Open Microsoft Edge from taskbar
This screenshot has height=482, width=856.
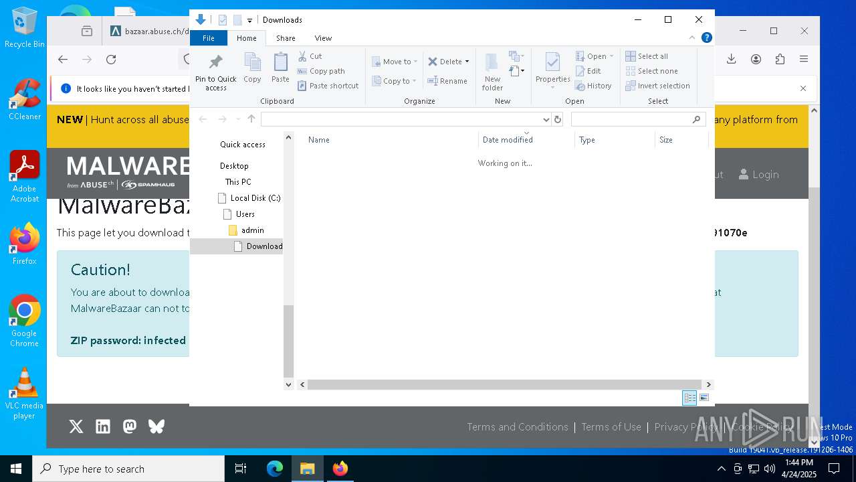(x=275, y=469)
